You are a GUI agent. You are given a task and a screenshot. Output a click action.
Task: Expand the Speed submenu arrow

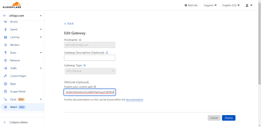(x=41, y=29)
